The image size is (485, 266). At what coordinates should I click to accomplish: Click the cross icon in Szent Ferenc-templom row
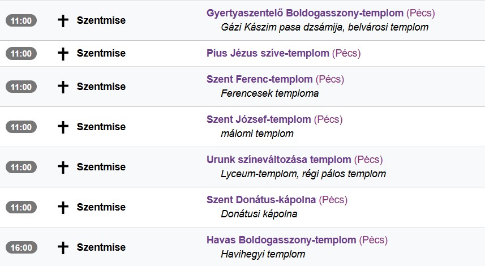pyautogui.click(x=63, y=87)
